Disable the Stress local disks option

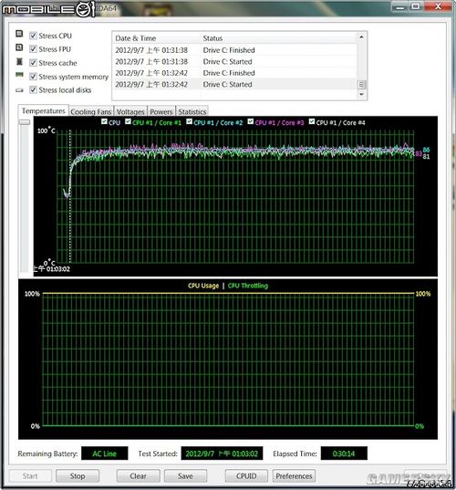click(x=33, y=90)
